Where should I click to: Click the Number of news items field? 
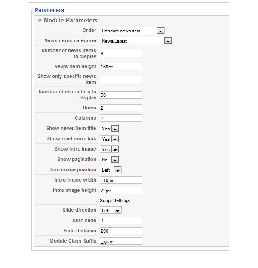tap(121, 54)
